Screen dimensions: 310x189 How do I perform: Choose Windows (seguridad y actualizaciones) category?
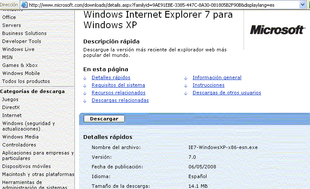[29, 126]
